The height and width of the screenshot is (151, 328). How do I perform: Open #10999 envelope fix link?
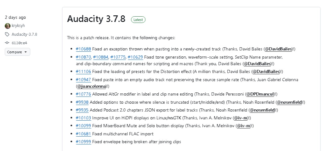click(x=83, y=142)
